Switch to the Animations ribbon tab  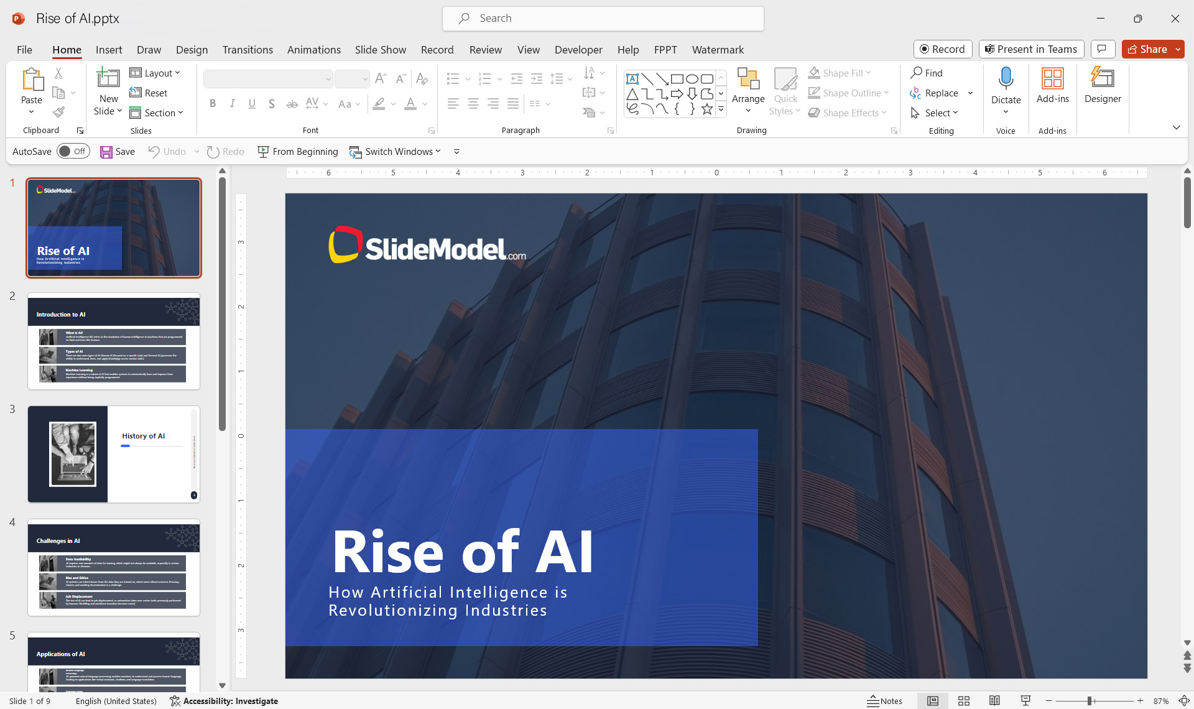coord(313,50)
